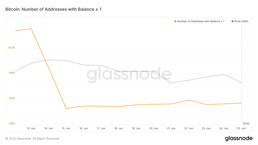Click the orange line low point at 15. Jun

66,108
